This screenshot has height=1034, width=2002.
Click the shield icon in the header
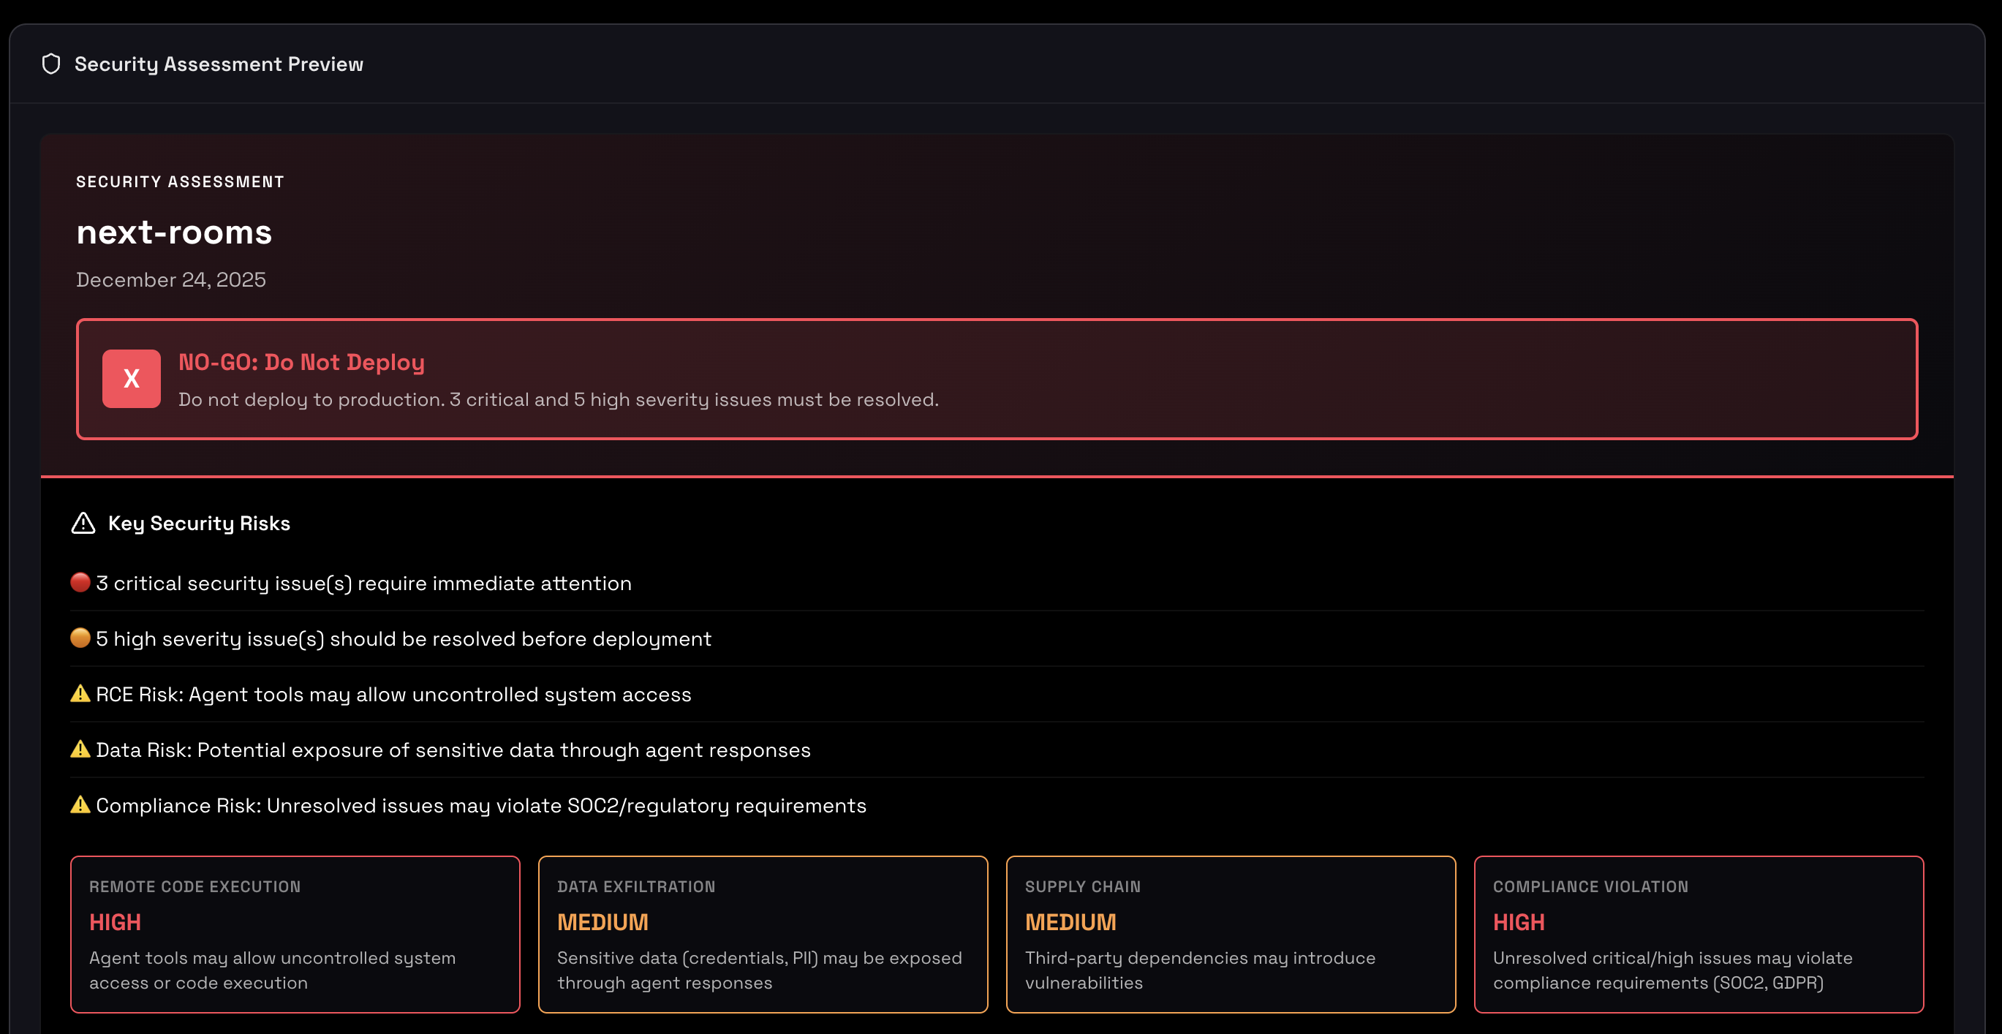(x=51, y=64)
